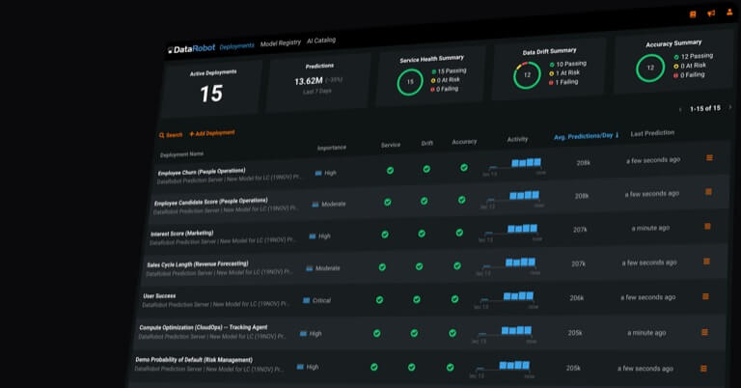Click '1 At Risk' in Data Drift Summary
Viewport: 741px width, 388px height.
click(x=564, y=72)
